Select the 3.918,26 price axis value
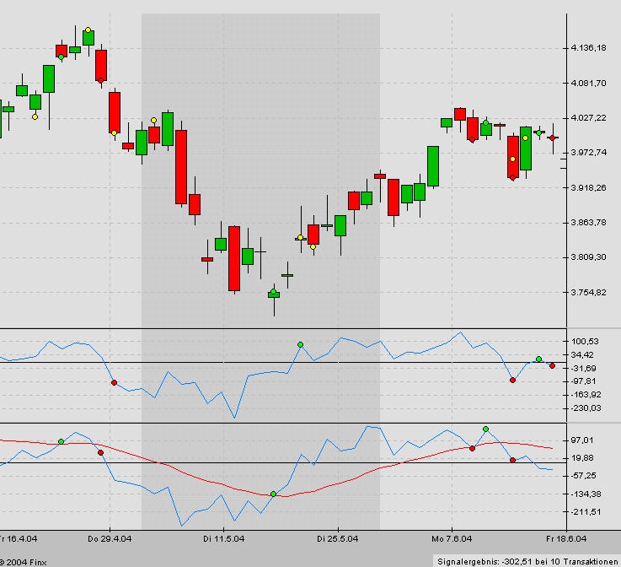 (588, 187)
